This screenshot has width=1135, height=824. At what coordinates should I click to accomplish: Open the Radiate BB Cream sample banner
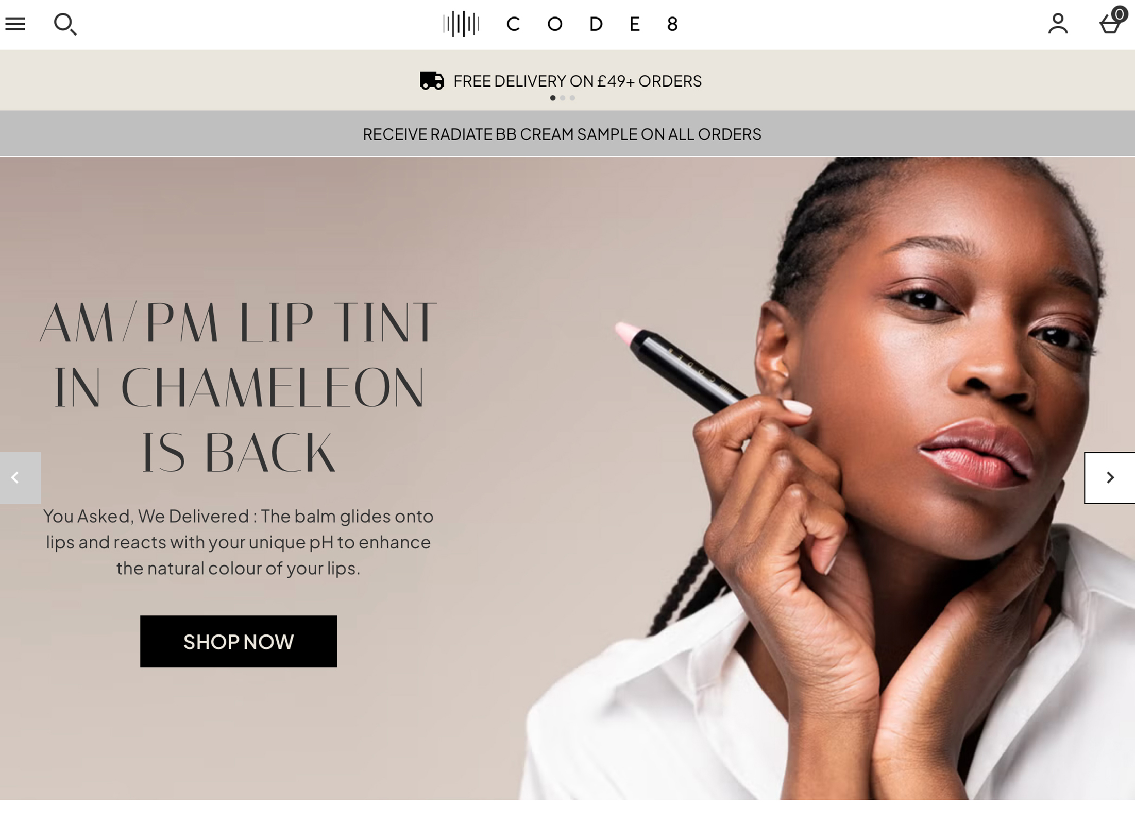coord(562,134)
